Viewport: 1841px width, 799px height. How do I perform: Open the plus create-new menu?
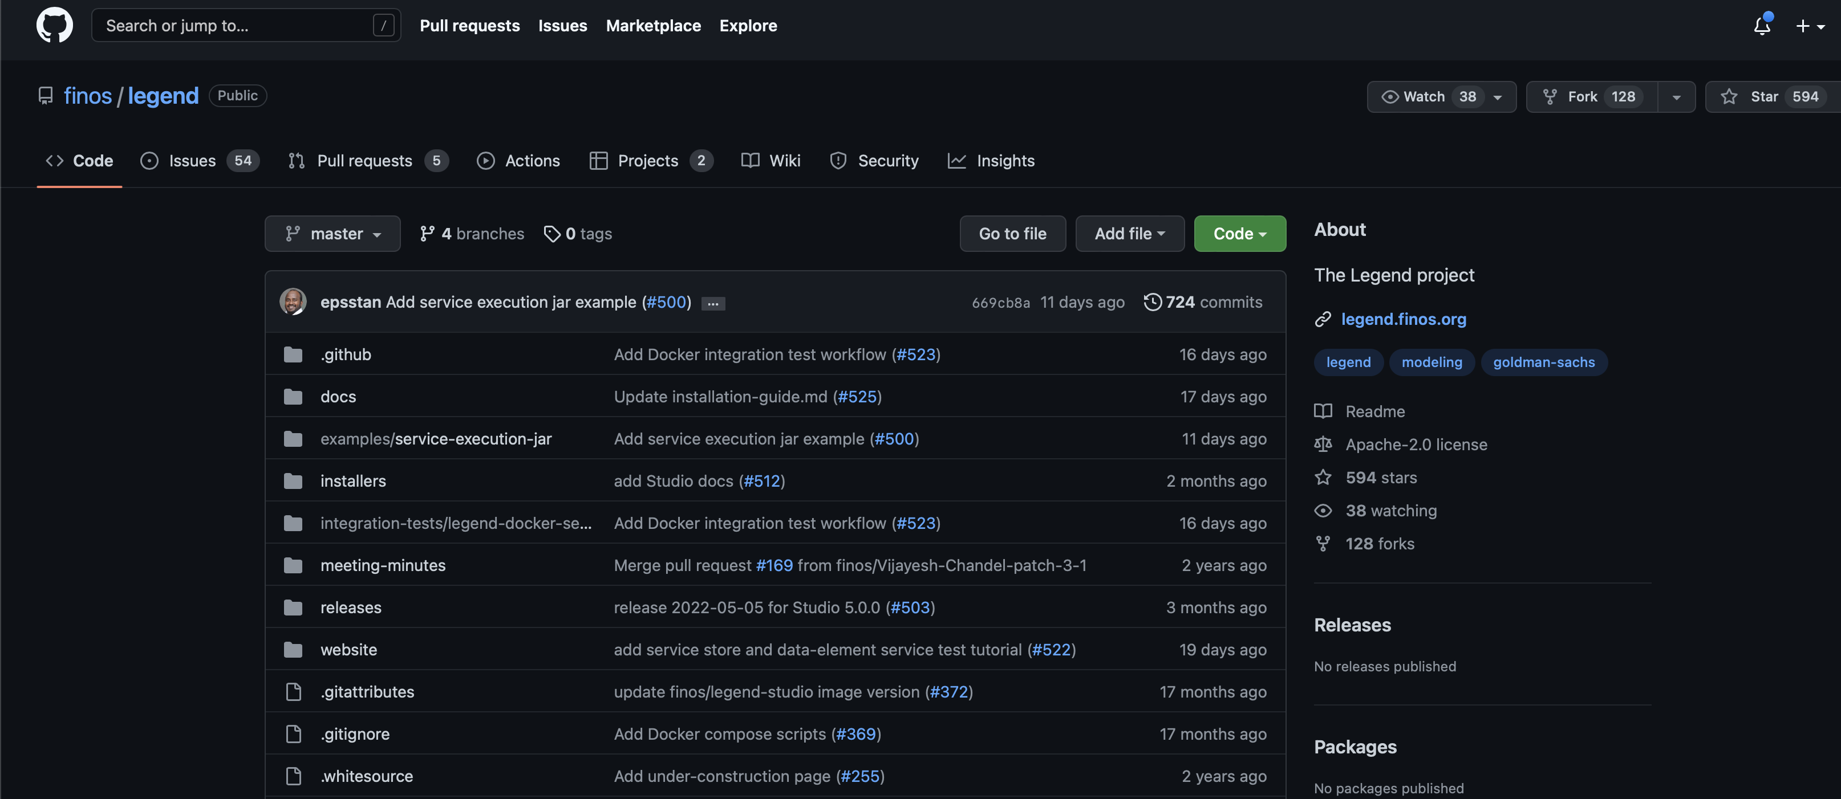[x=1810, y=26]
